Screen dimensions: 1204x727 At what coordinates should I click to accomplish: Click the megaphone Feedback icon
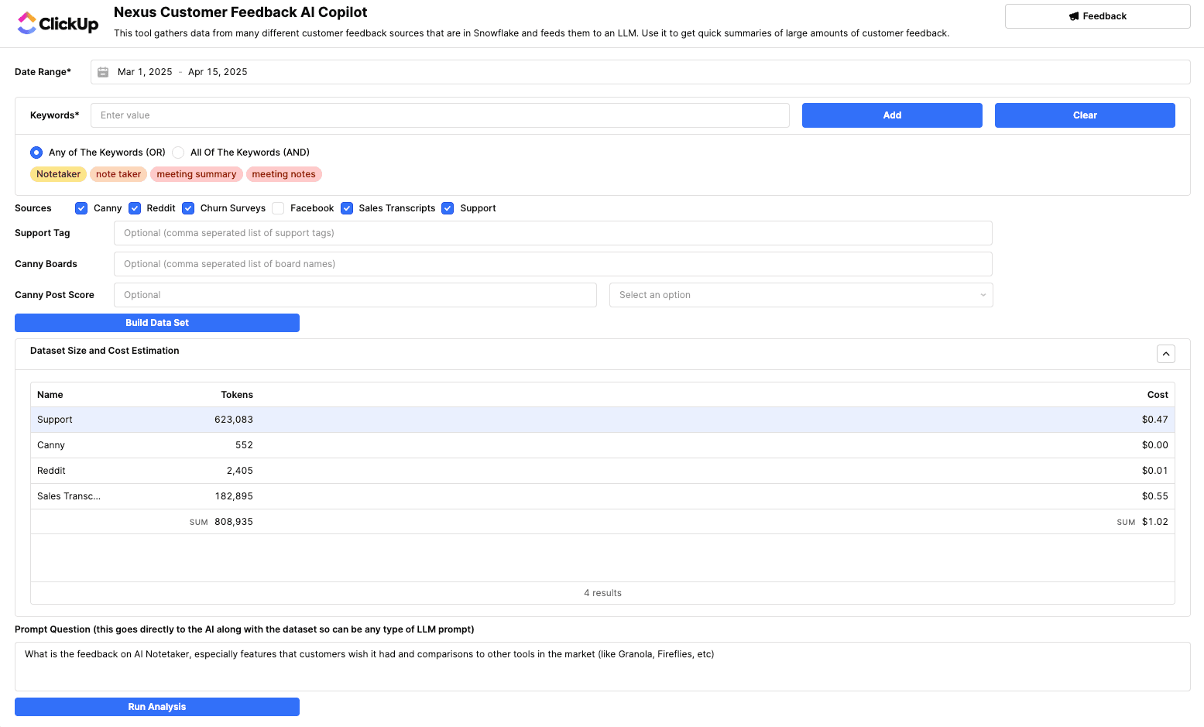click(1074, 15)
